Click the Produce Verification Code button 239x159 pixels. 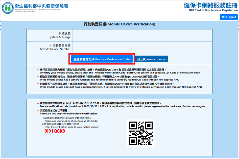click(102, 59)
